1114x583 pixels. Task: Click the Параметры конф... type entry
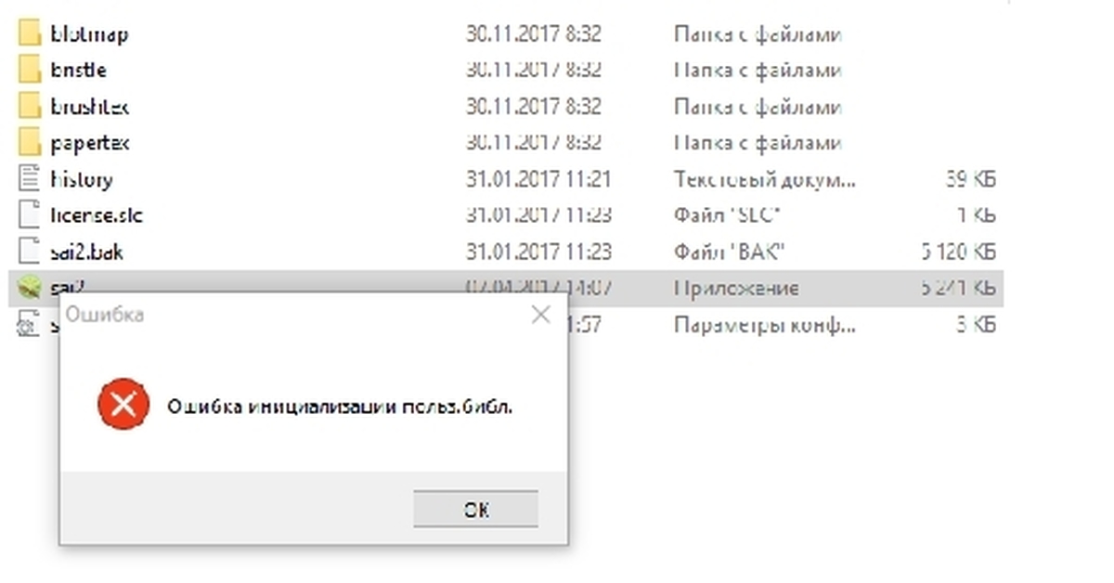(764, 325)
